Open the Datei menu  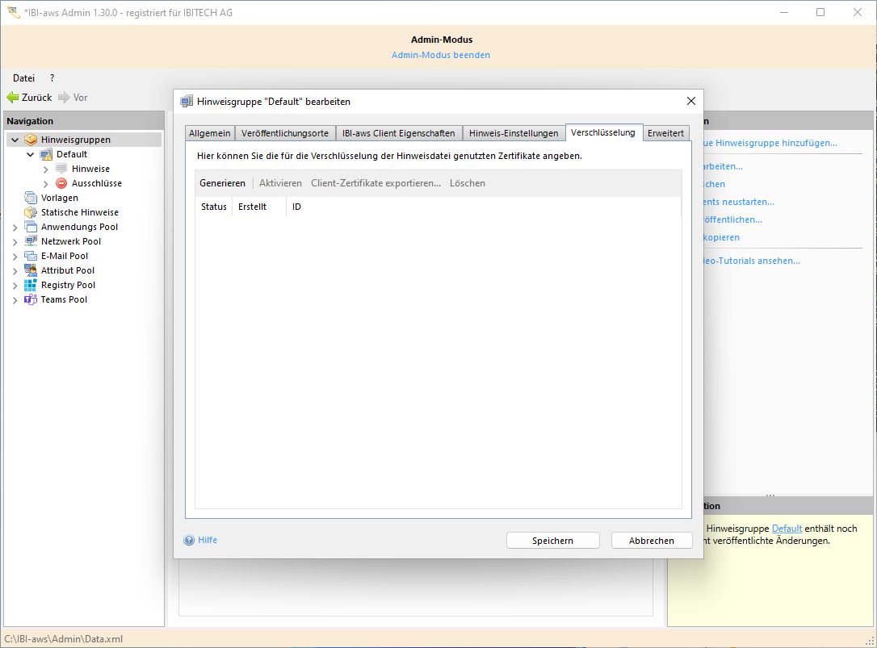coord(23,78)
